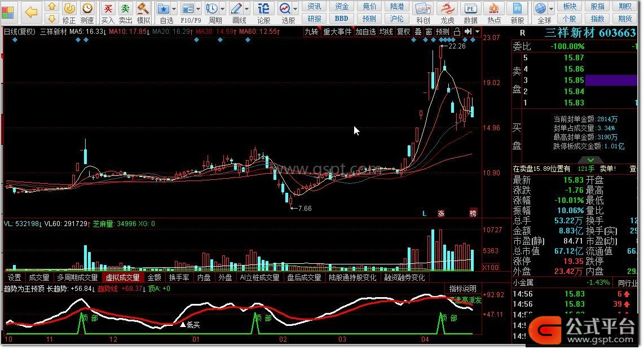
Task: Switch to the 多周期成交量 tab
Action: click(x=77, y=277)
